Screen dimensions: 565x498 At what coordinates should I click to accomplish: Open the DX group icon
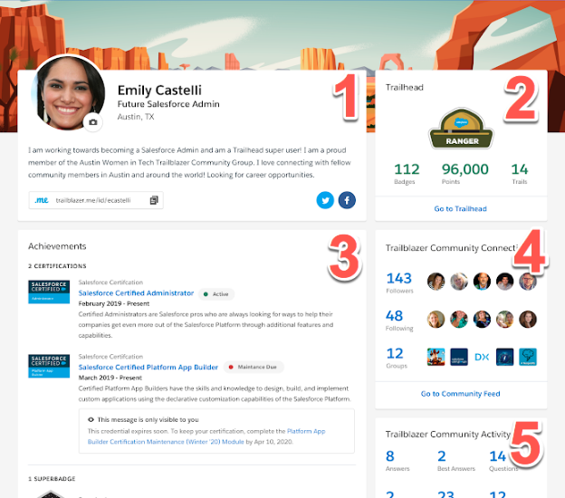tap(482, 357)
